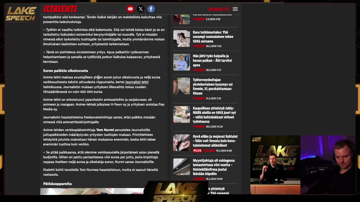Image resolution: width=360 pixels, height=202 pixels.
Task: Click thumbnail of Jobly article
Action: tap(182, 114)
